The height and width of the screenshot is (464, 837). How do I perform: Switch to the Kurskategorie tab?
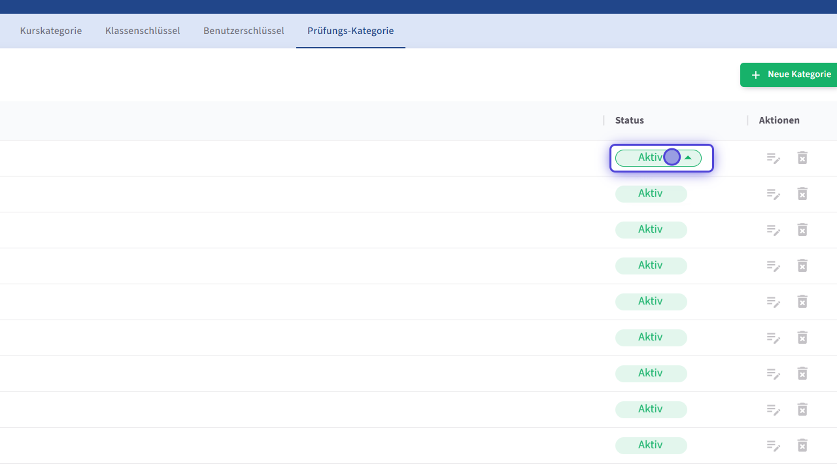[x=51, y=31]
